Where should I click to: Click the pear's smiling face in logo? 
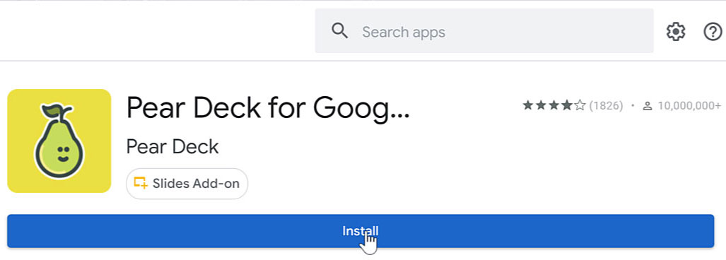click(x=63, y=153)
